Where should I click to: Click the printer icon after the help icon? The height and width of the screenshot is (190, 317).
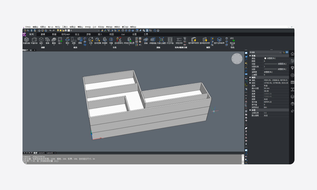point(158,30)
